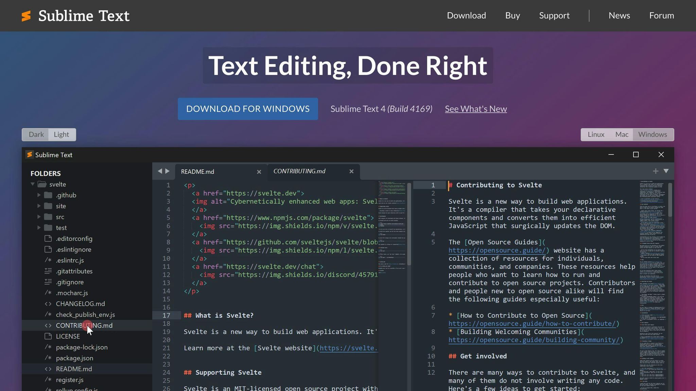Screen dimensions: 696x391
Task: Switch to the README.md tab
Action: click(197, 171)
